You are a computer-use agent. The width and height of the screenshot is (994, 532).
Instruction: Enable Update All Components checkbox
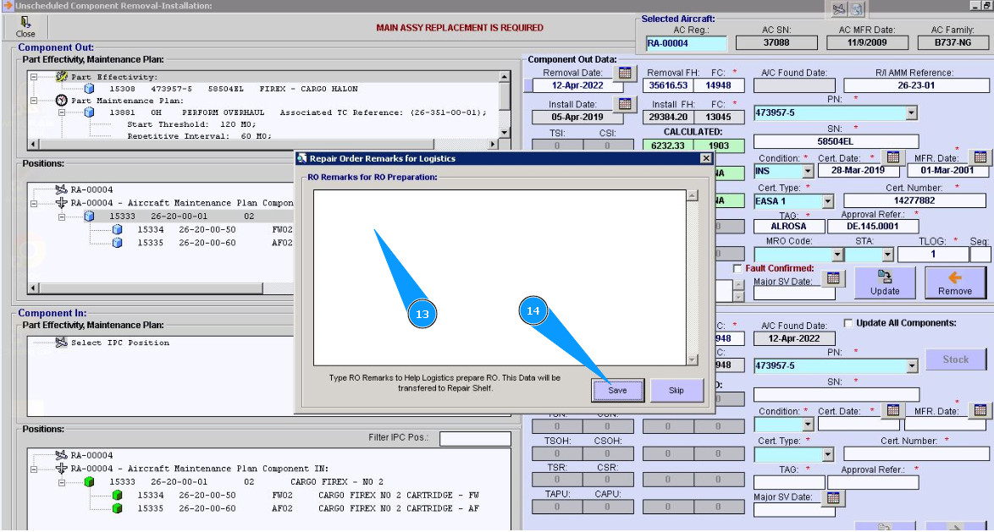pyautogui.click(x=848, y=323)
